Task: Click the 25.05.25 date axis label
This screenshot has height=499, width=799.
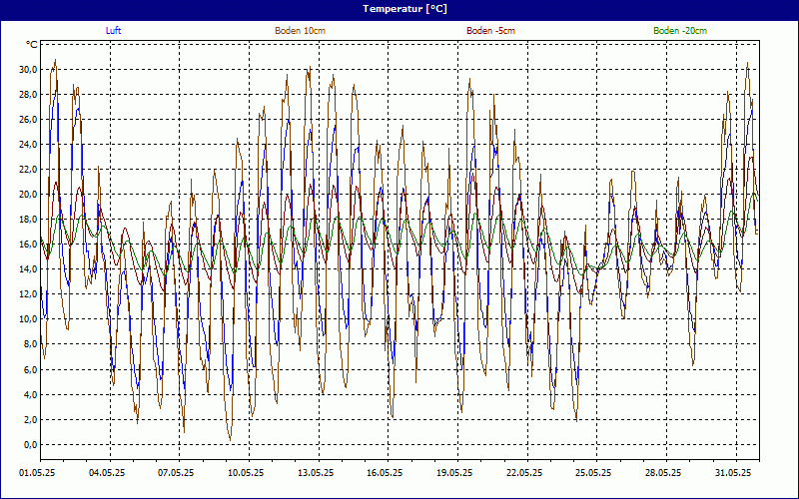Action: 593,473
